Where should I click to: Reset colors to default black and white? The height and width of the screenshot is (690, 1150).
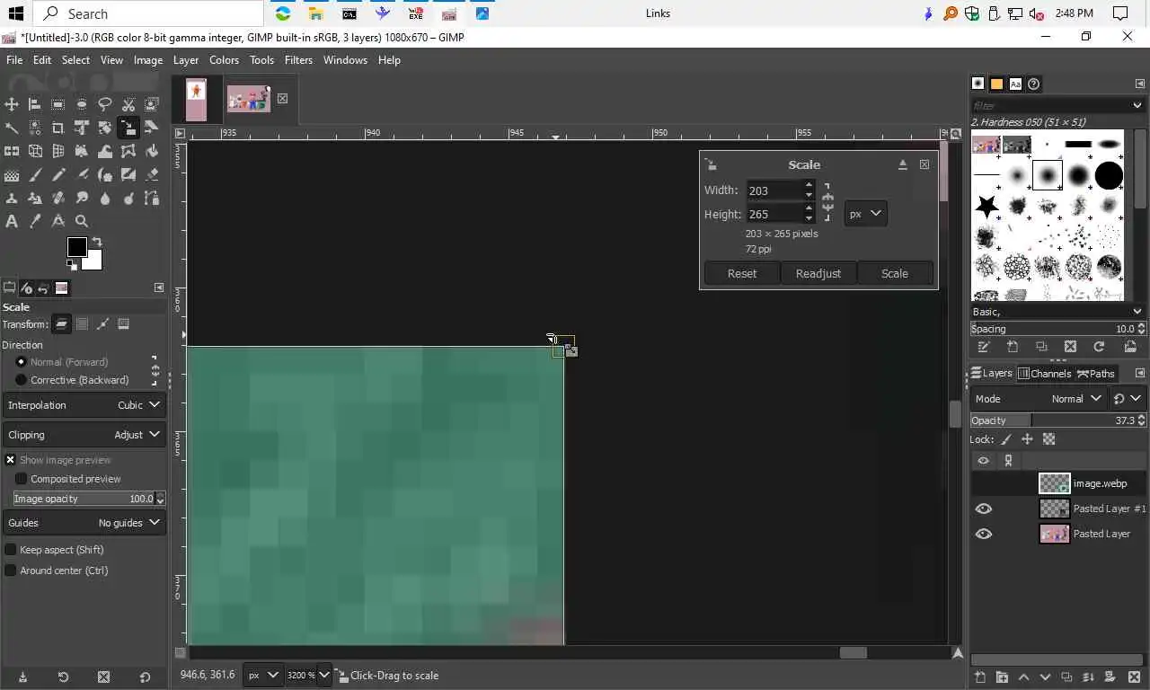[x=72, y=265]
